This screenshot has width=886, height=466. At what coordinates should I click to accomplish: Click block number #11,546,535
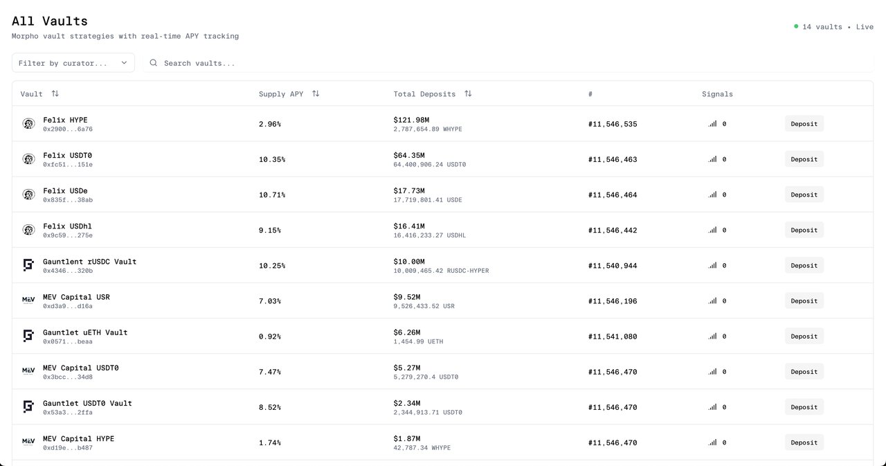coord(613,124)
